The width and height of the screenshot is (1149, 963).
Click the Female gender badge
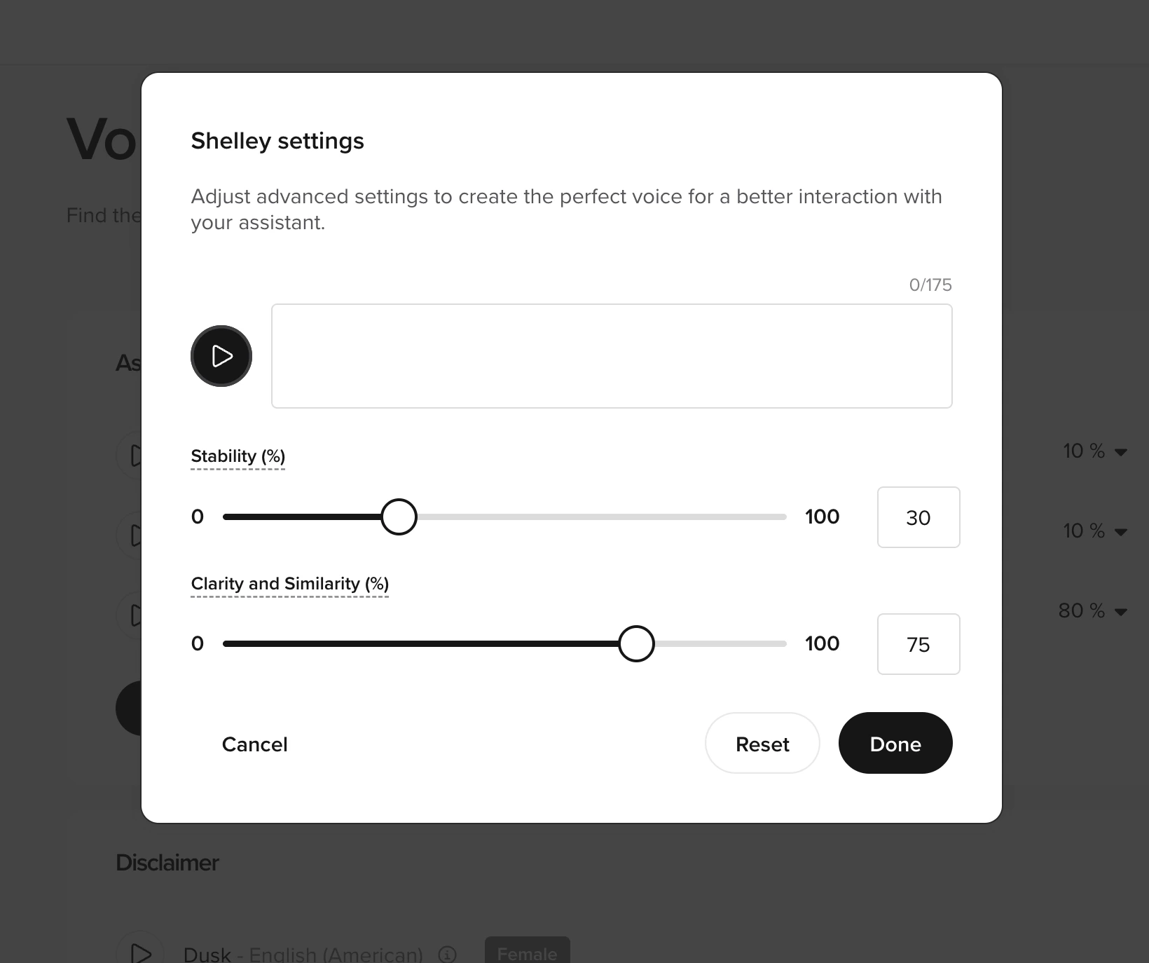coord(527,954)
